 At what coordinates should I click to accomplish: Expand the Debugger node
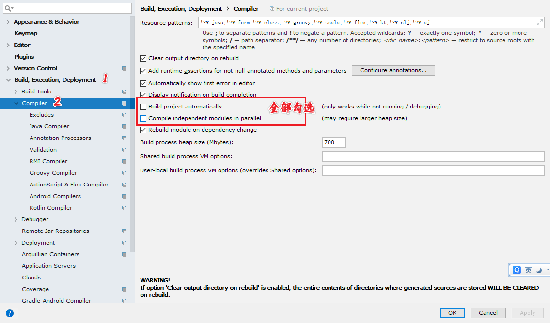[16, 219]
